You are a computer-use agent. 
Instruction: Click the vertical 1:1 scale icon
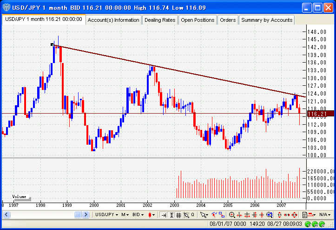[279, 215]
